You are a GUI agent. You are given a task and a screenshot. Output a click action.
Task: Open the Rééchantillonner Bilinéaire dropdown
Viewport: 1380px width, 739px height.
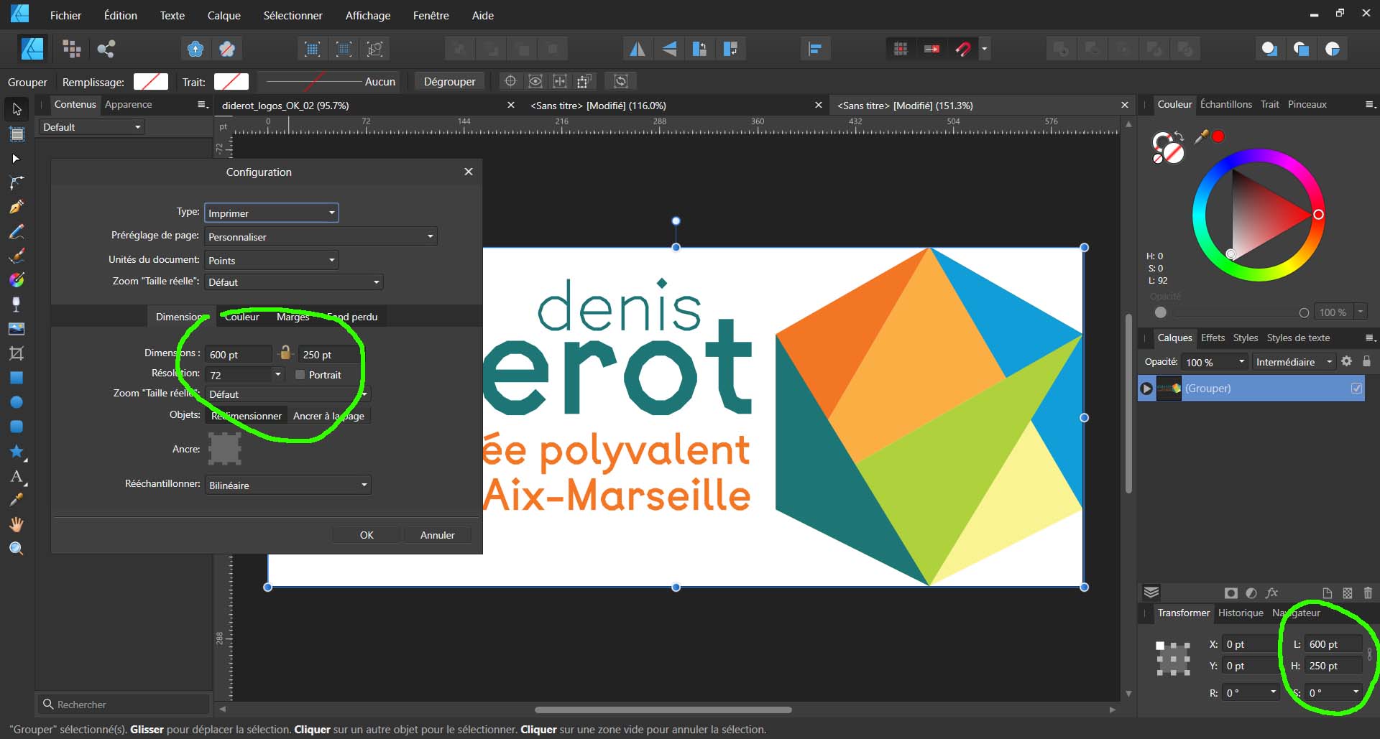click(287, 485)
